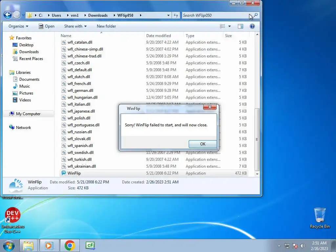Select Favorites in the navigation pane
336x252 pixels.
24,38
